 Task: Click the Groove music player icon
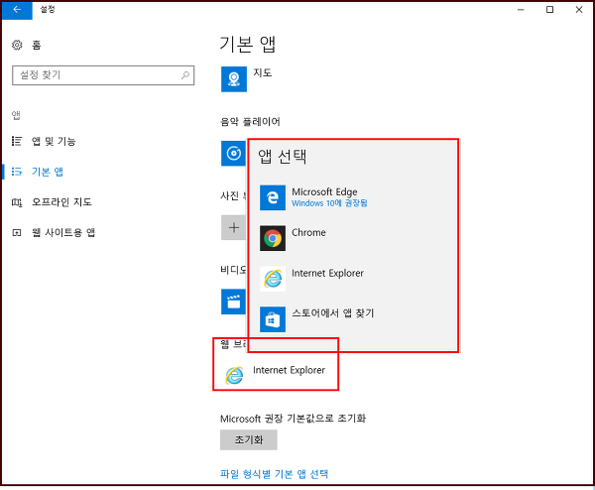coord(234,154)
